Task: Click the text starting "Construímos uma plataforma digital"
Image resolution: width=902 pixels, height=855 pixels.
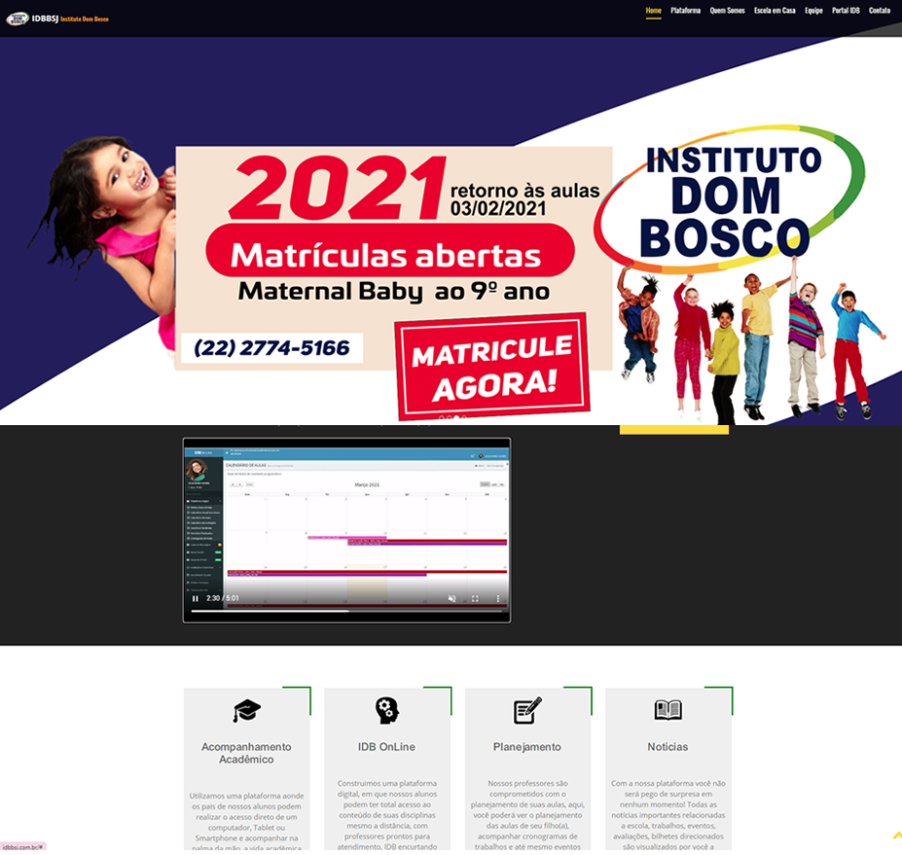Action: pos(387,815)
